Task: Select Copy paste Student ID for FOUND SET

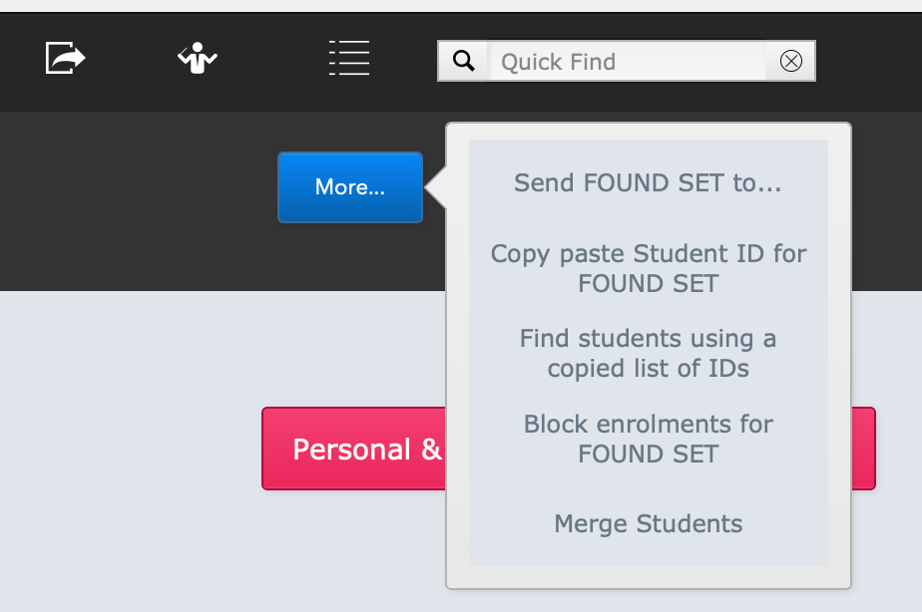Action: click(648, 268)
